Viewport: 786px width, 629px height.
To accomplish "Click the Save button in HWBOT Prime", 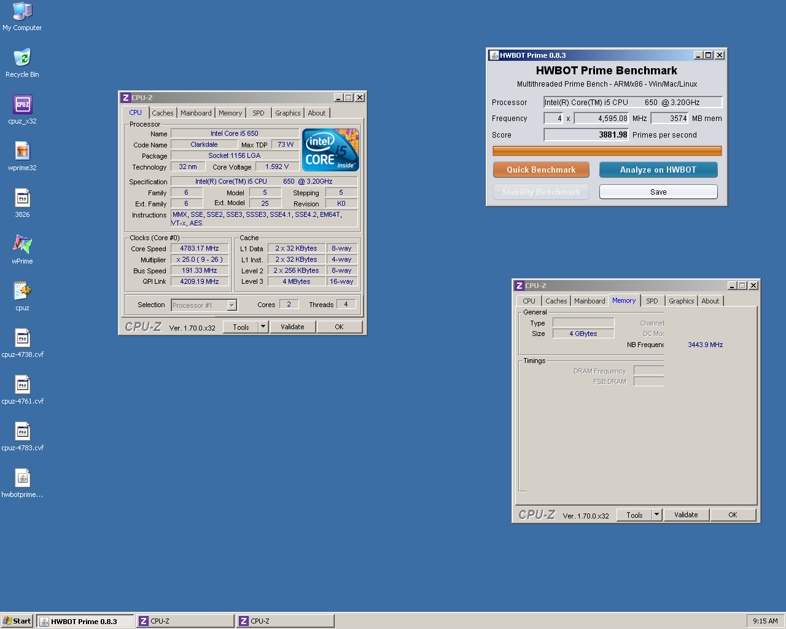I will (x=658, y=192).
